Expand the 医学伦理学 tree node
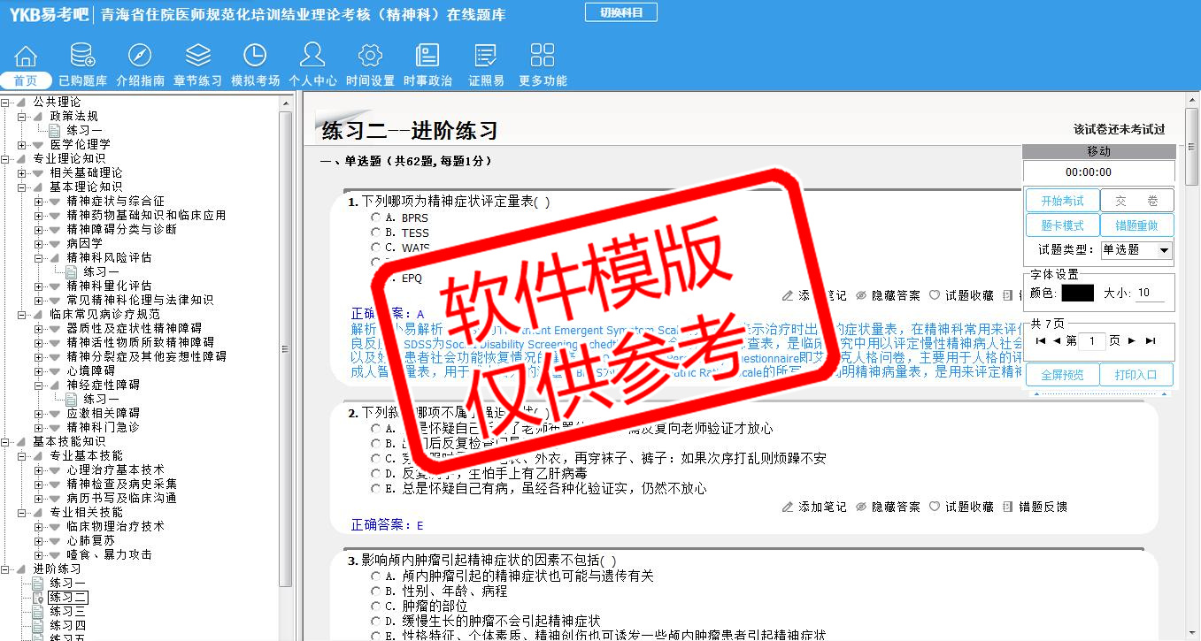The width and height of the screenshot is (1201, 641). 22,144
